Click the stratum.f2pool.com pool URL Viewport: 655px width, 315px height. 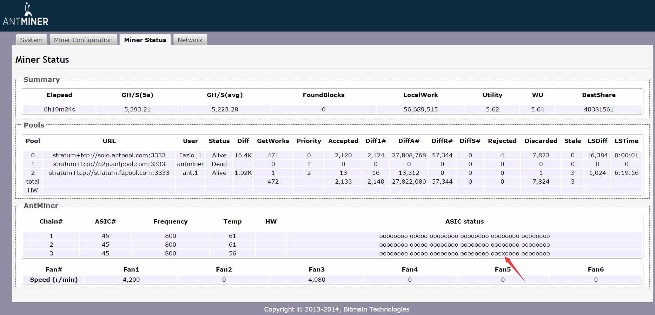point(109,173)
